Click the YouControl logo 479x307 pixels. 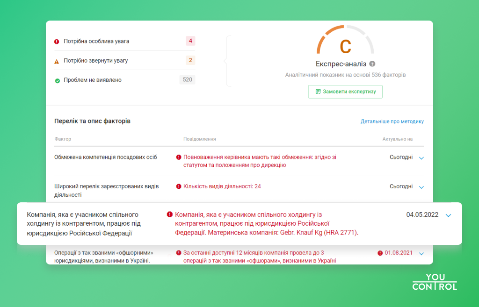(x=435, y=282)
